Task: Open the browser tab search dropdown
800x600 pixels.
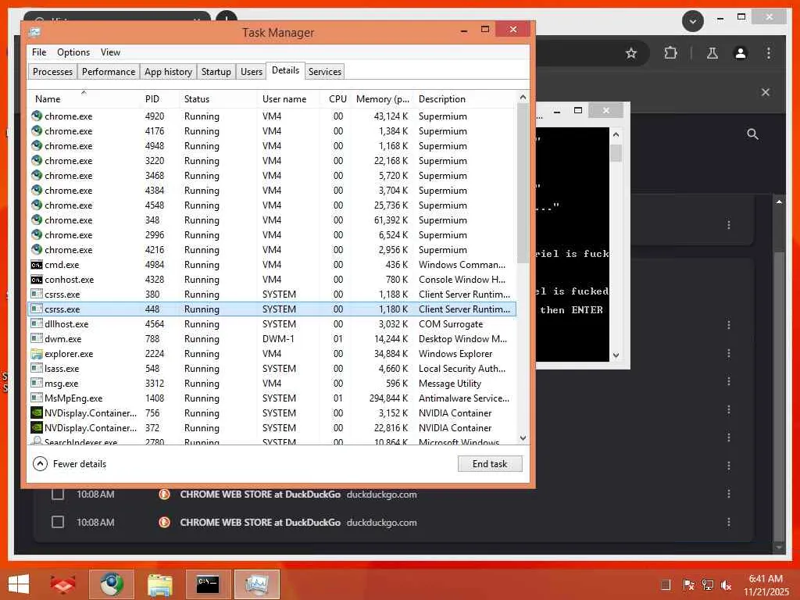Action: [x=693, y=21]
